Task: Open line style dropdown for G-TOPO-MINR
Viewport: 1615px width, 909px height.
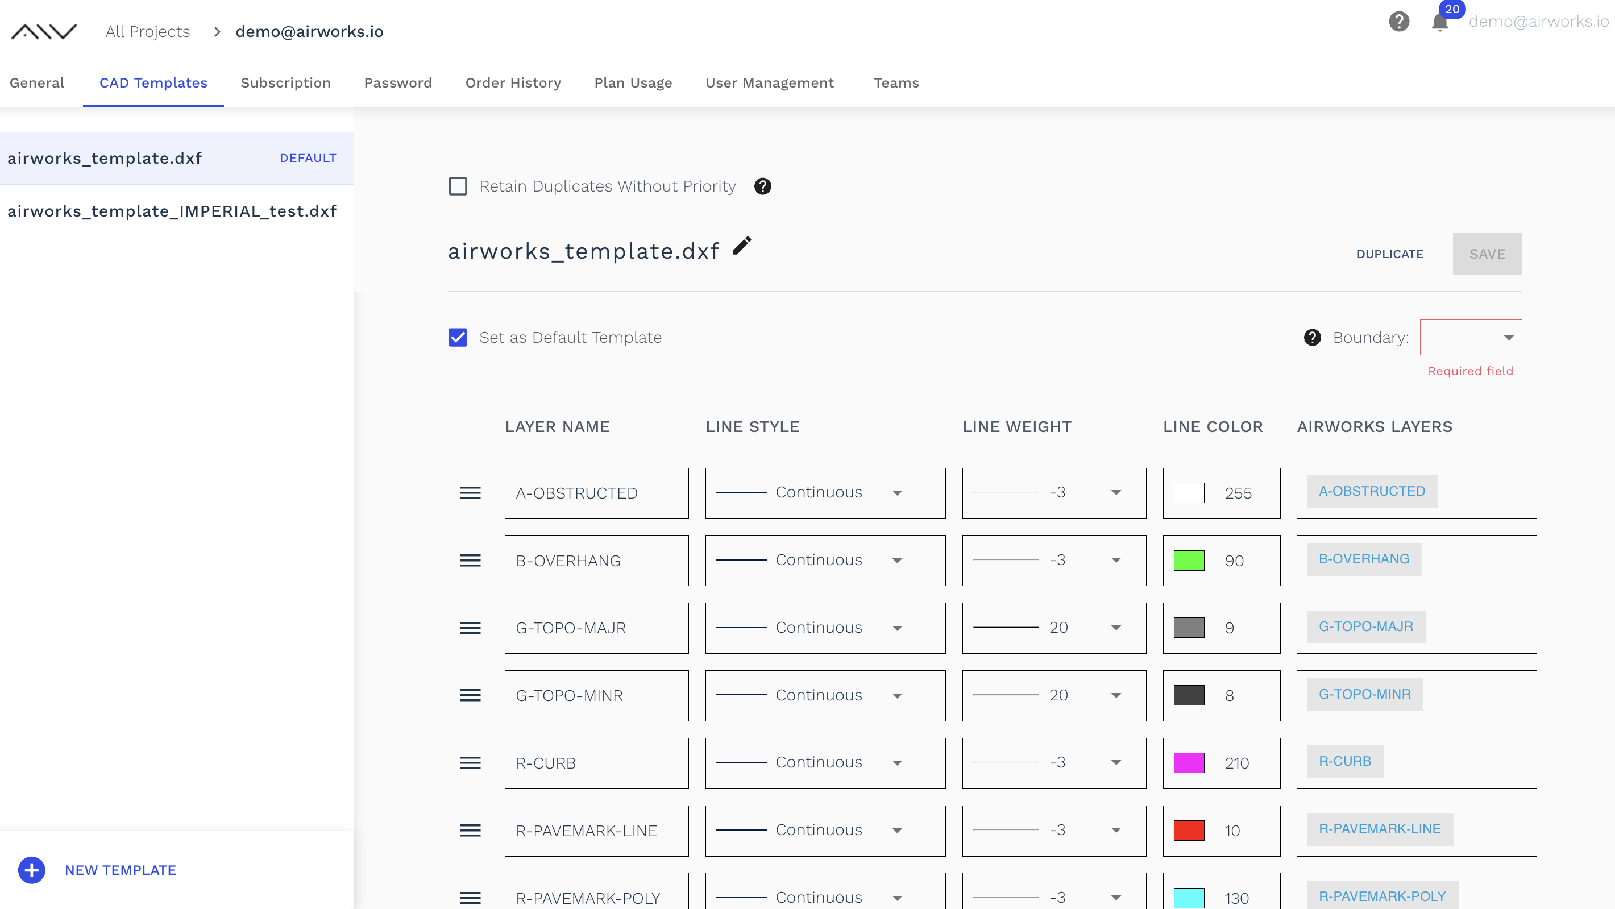Action: [825, 695]
